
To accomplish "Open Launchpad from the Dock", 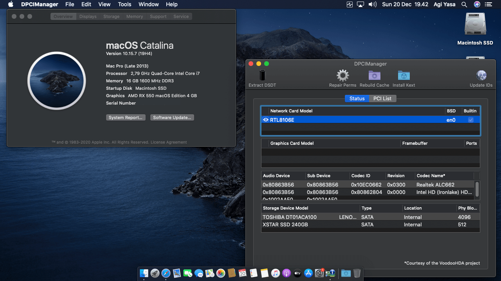I will point(155,273).
